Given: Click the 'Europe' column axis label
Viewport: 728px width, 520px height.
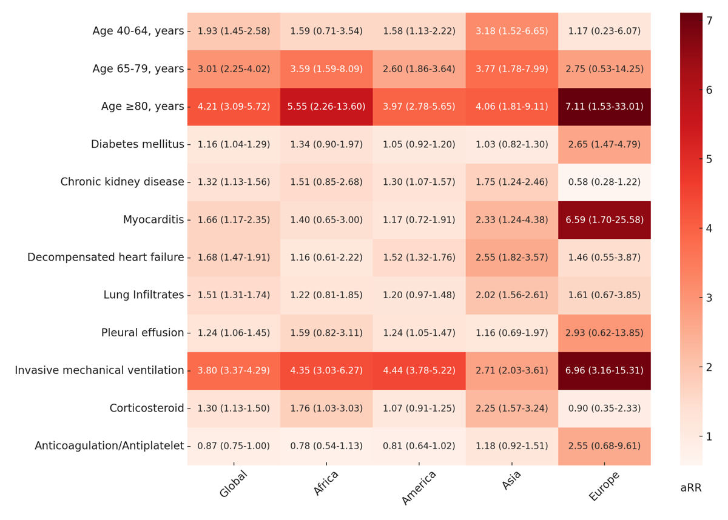Looking at the screenshot, I should point(603,487).
